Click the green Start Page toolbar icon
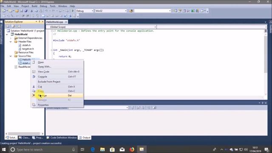Image resolution: width=272 pixels, height=153 pixels. pyautogui.click(x=193, y=11)
